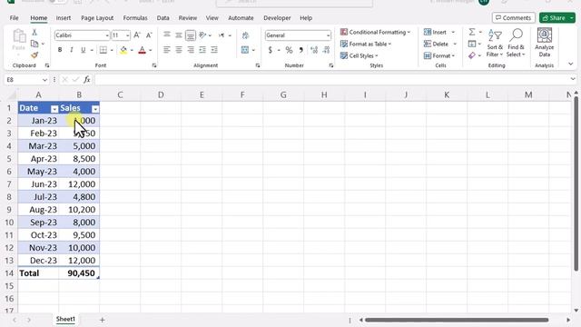The width and height of the screenshot is (581, 327).
Task: Toggle Bold formatting
Action: (60, 50)
